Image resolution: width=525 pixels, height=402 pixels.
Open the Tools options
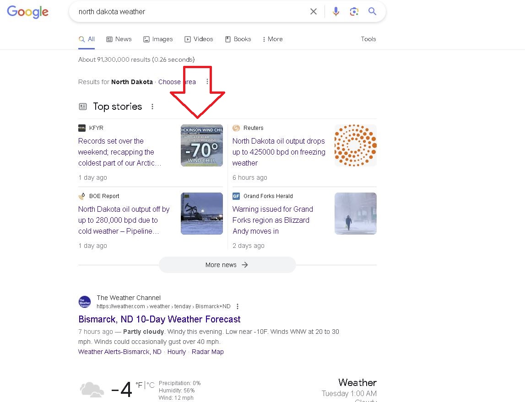click(x=368, y=39)
